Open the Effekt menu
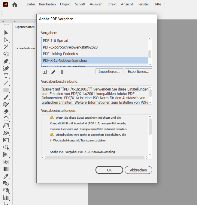Viewport: 197px width, 205px height. 112,4
